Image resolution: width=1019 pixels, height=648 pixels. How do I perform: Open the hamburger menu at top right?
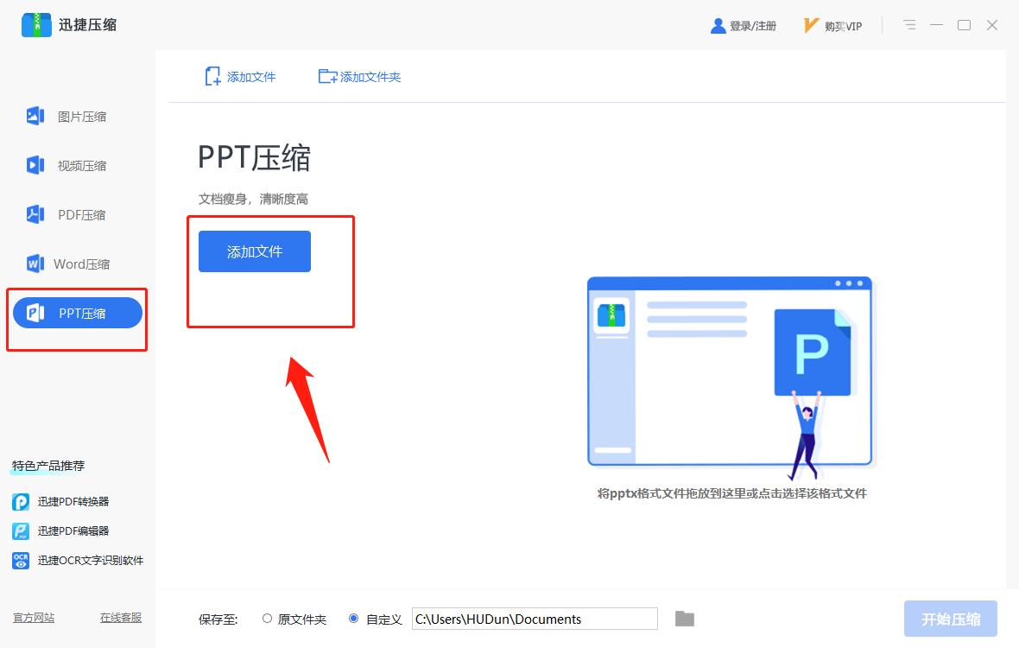(908, 25)
